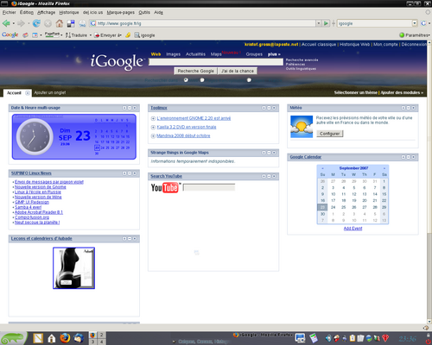Expand 'Mandriva 2008 début octobre' item
The height and width of the screenshot is (345, 432).
[153, 136]
